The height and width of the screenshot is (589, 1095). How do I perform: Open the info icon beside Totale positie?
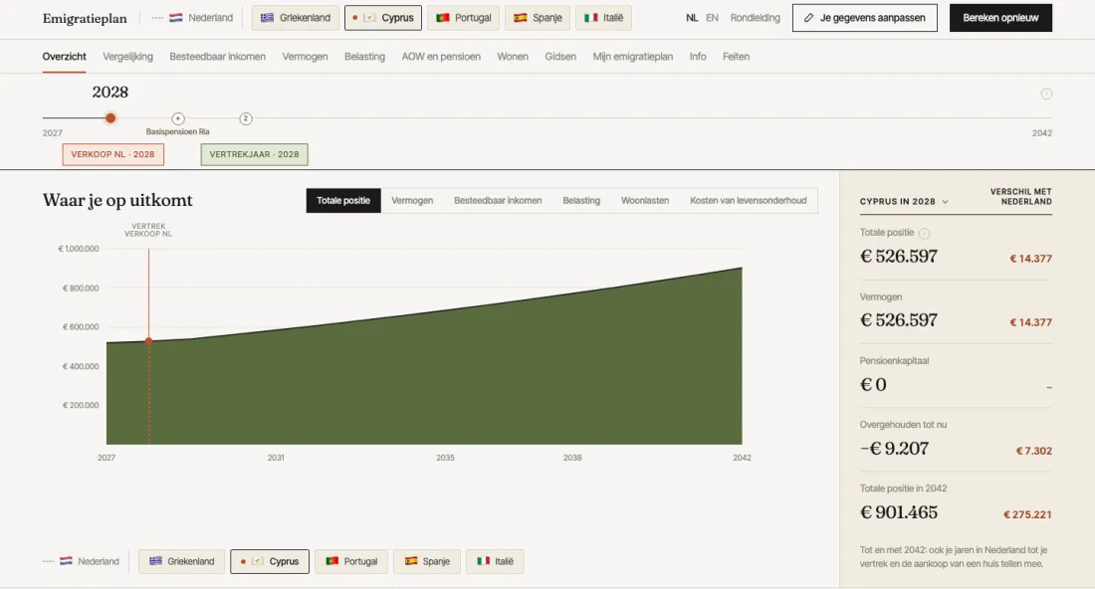point(924,233)
